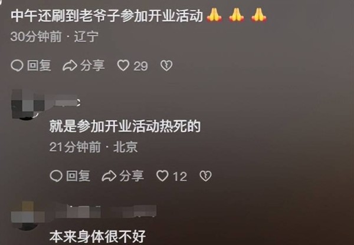
Task: Click the 分享 label below the 北京 reply
Action: click(132, 176)
